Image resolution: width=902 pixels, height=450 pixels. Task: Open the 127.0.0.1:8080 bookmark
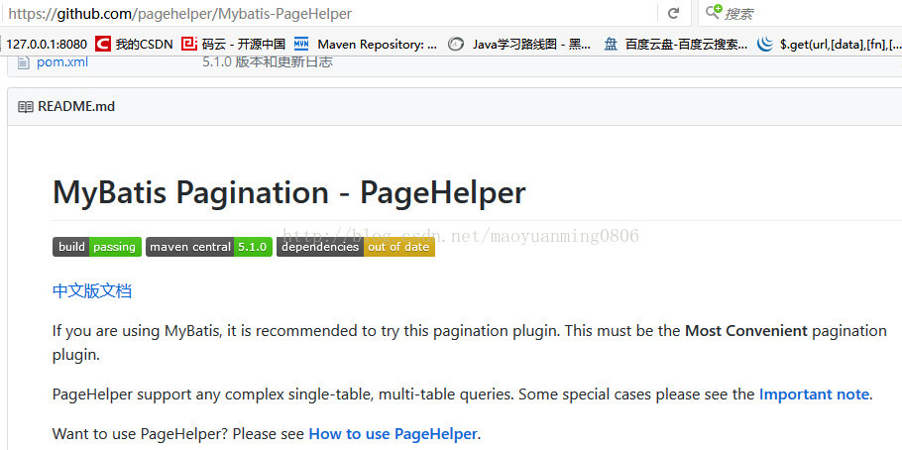[47, 45]
